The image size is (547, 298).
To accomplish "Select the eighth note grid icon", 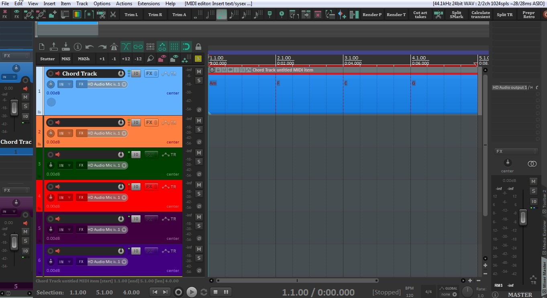I will tap(233, 15).
